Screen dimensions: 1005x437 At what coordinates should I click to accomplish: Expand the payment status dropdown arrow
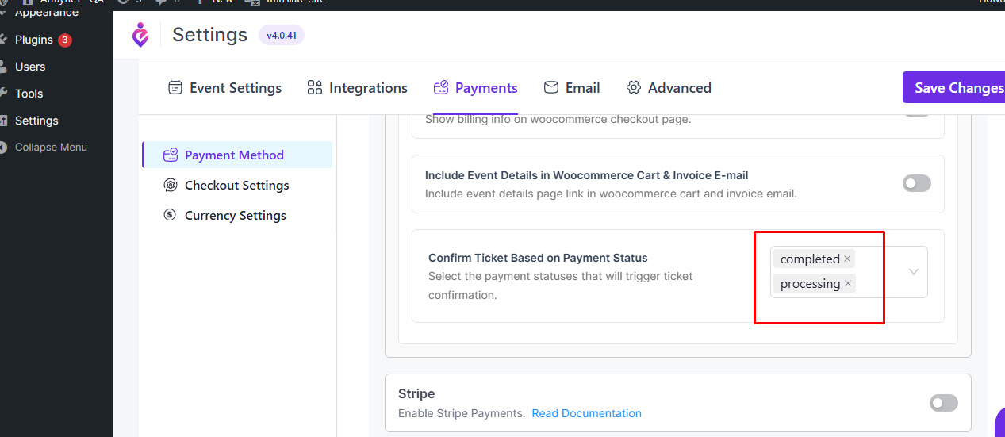pyautogui.click(x=914, y=272)
